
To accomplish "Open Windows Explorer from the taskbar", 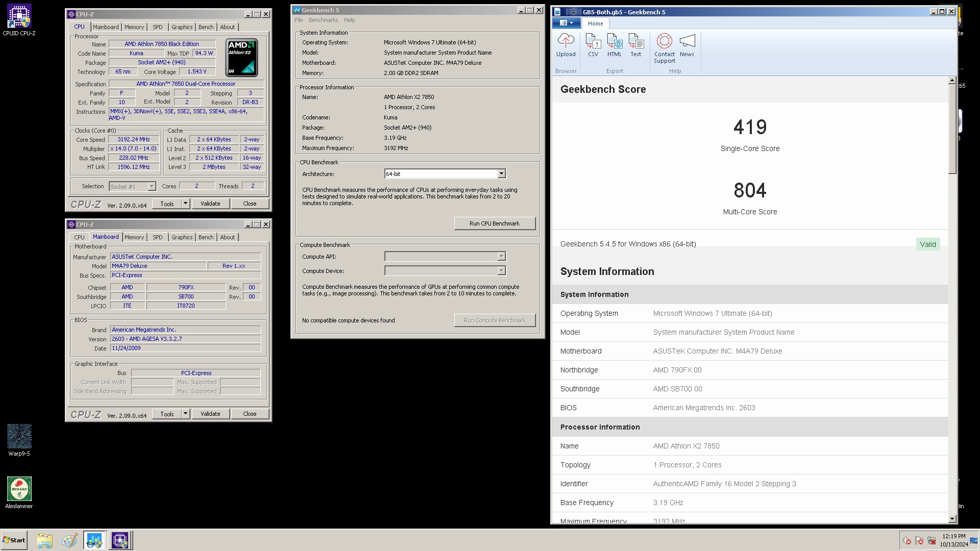I will 44,540.
